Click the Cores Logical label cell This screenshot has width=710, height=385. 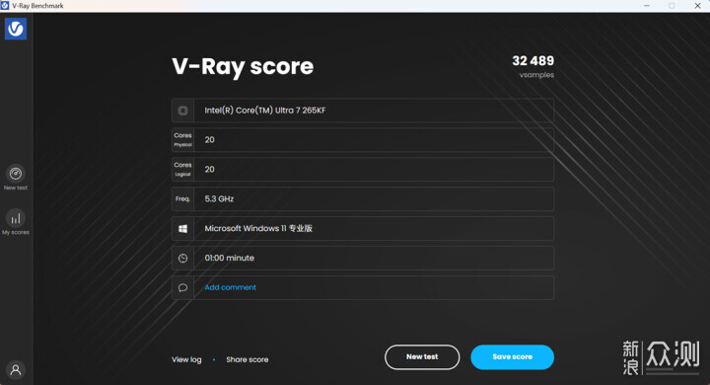pyautogui.click(x=183, y=169)
